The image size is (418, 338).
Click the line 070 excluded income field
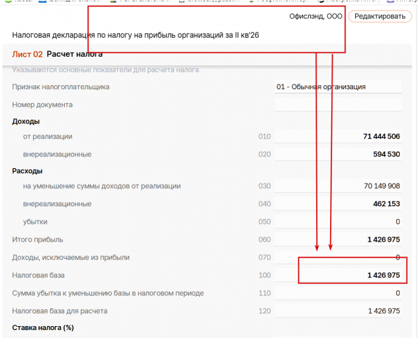(338, 257)
